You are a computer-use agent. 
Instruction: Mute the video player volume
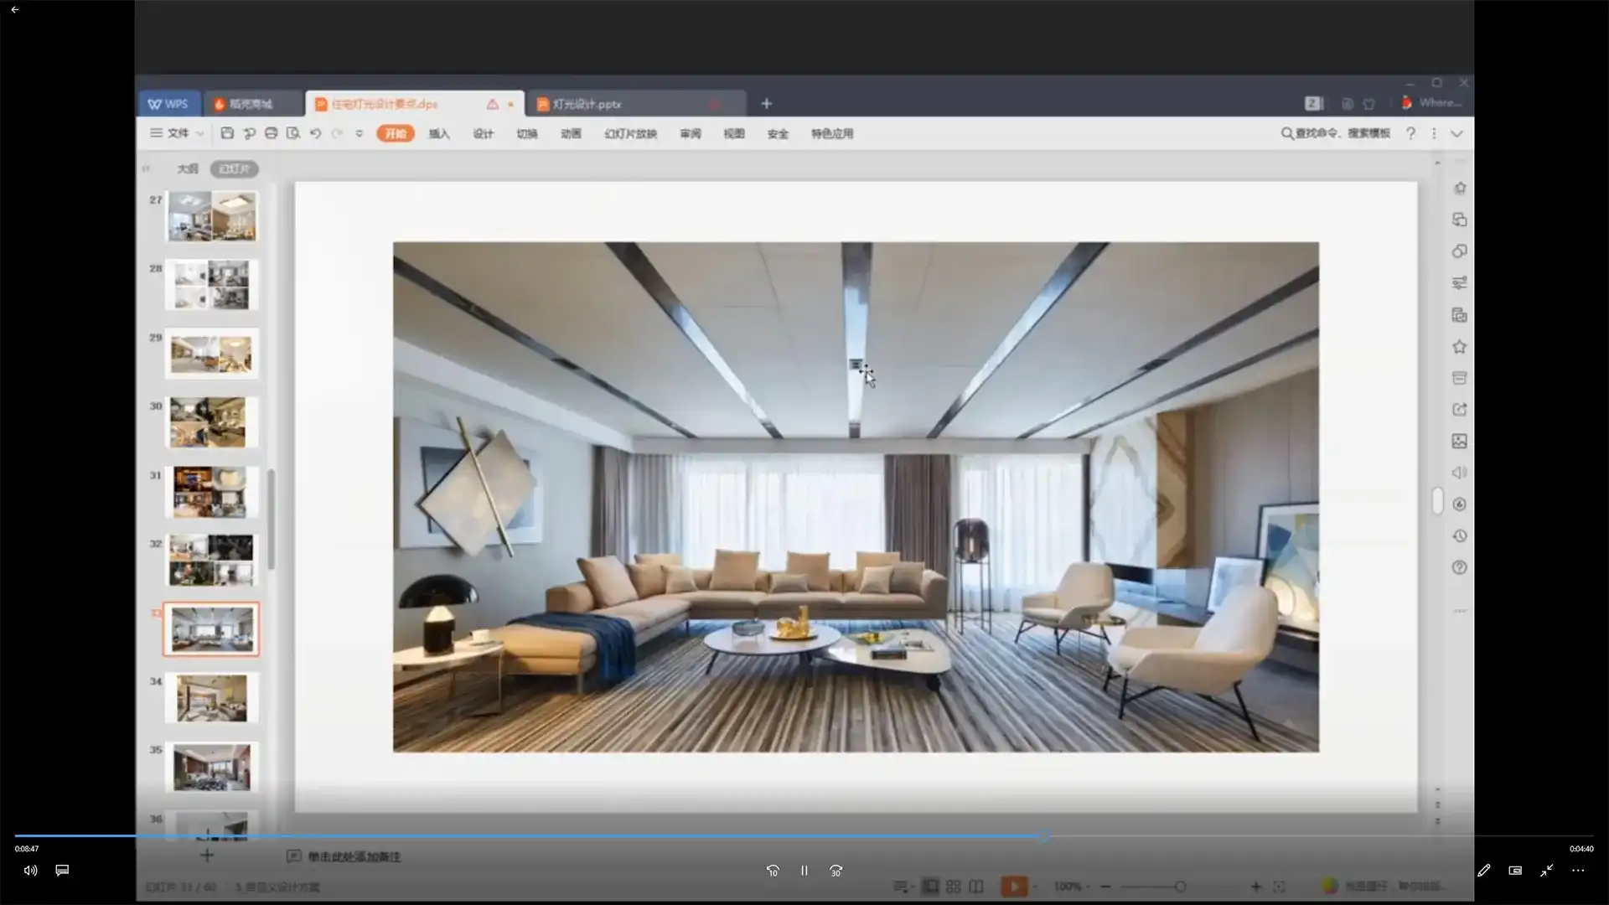pos(30,871)
